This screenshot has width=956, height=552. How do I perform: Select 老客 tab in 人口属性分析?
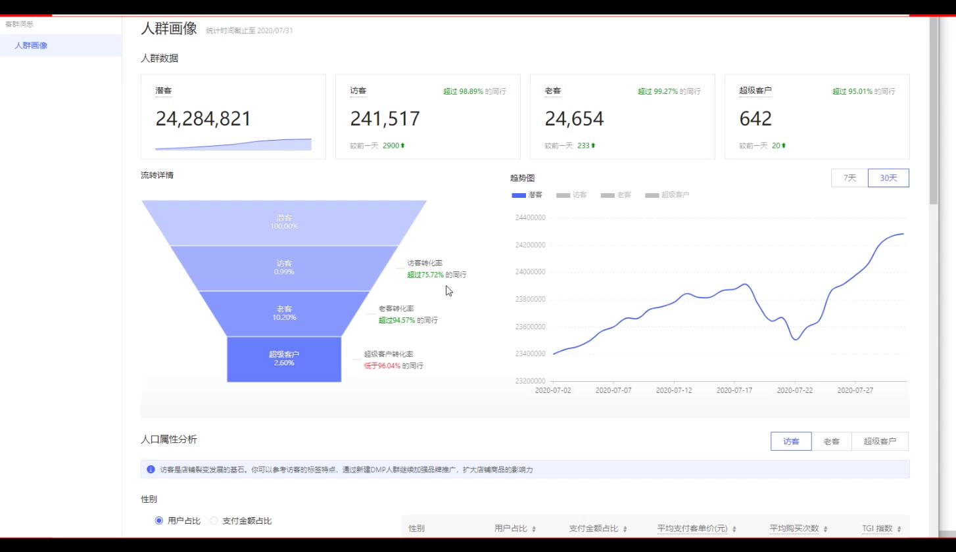[x=831, y=442]
